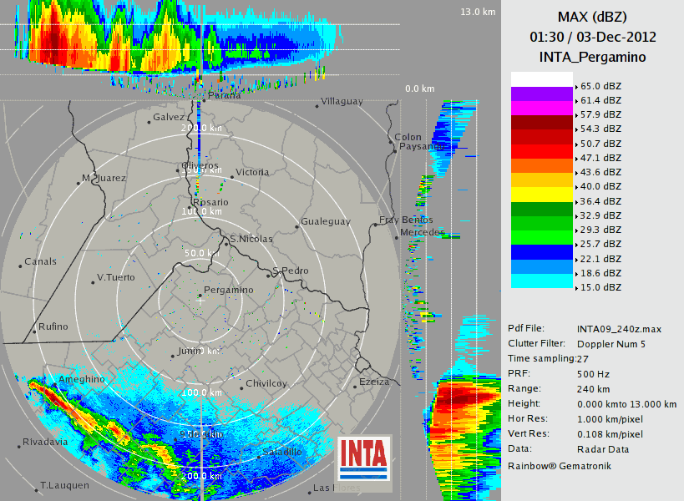Click the Junin city dot
The height and width of the screenshot is (501, 684).
click(x=173, y=357)
